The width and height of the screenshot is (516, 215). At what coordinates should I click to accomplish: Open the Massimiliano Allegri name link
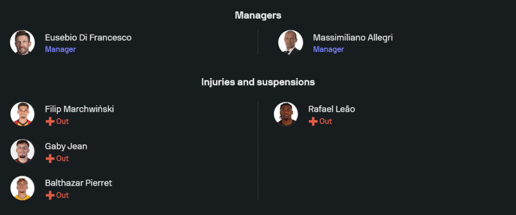[x=352, y=38]
